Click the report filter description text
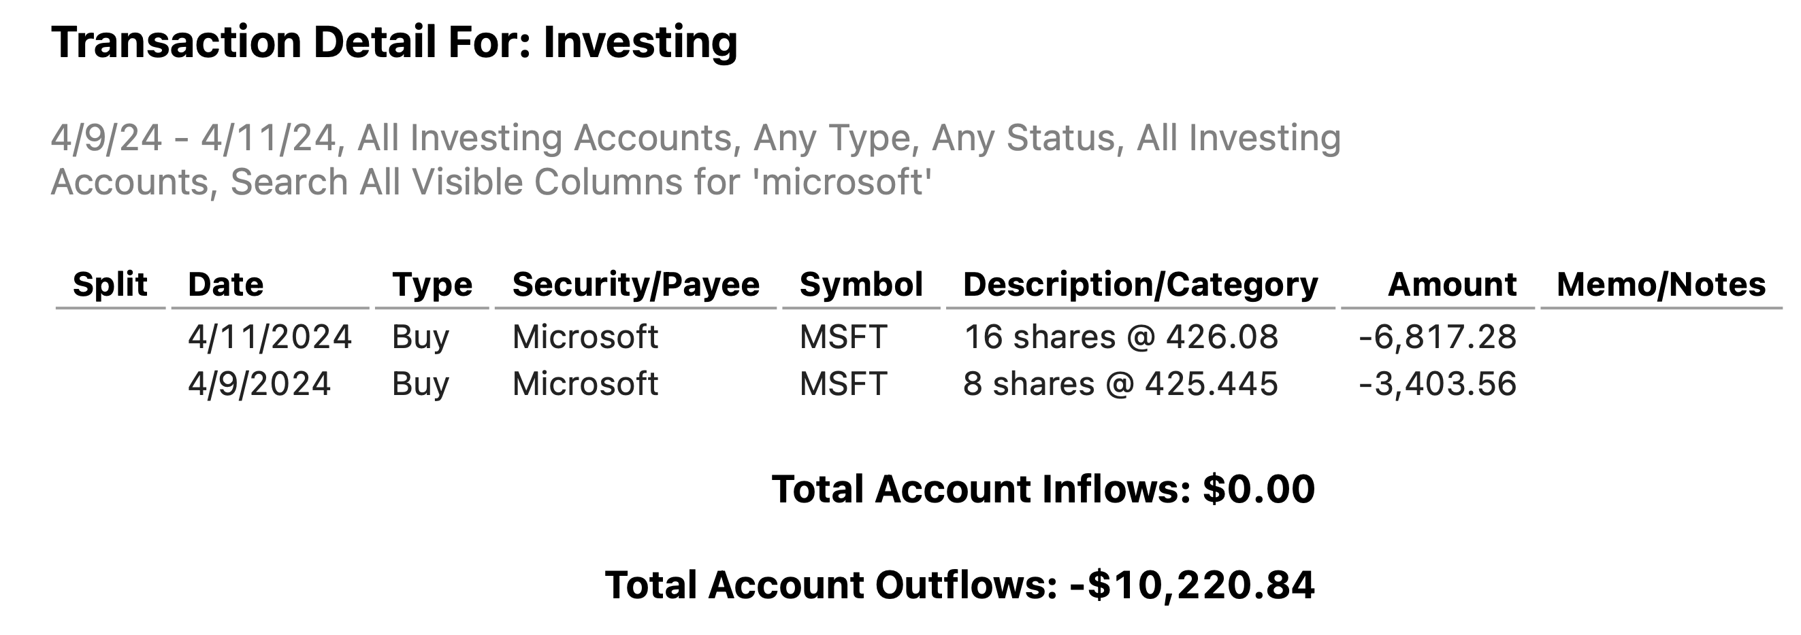Screen dimensions: 1801x635 696,159
